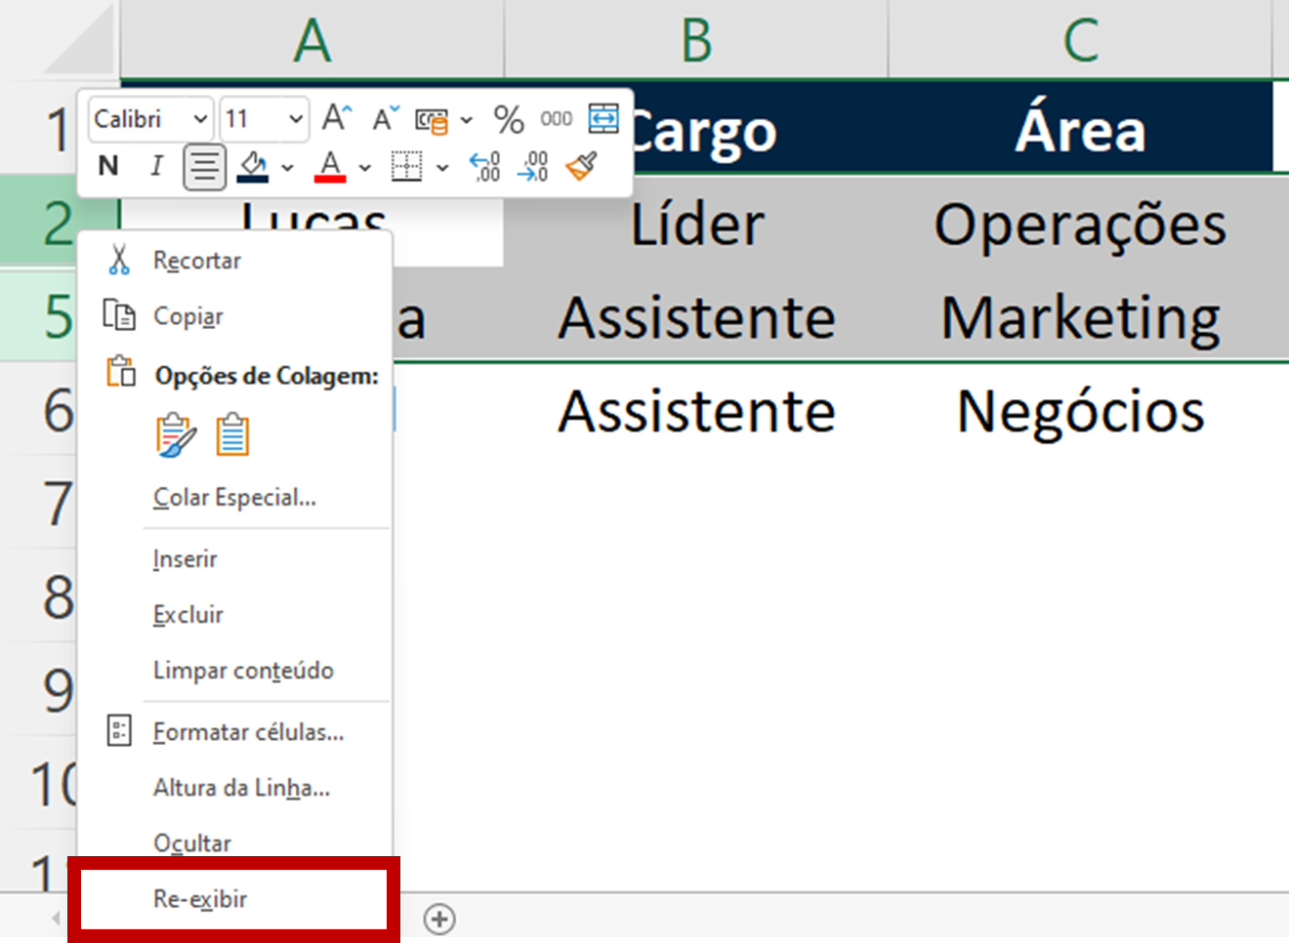
Task: Expand the font color dropdown arrow
Action: coord(365,168)
